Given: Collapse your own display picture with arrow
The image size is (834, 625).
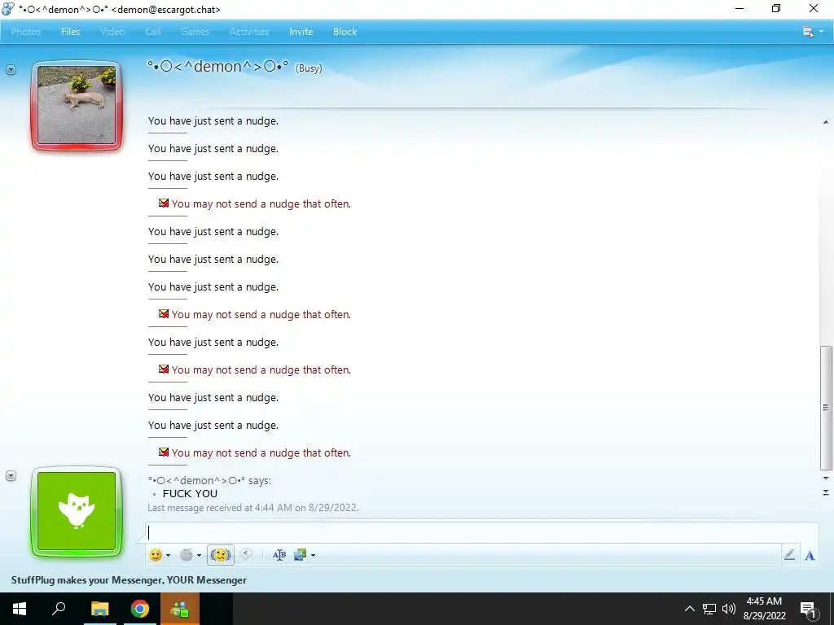Looking at the screenshot, I should point(11,475).
